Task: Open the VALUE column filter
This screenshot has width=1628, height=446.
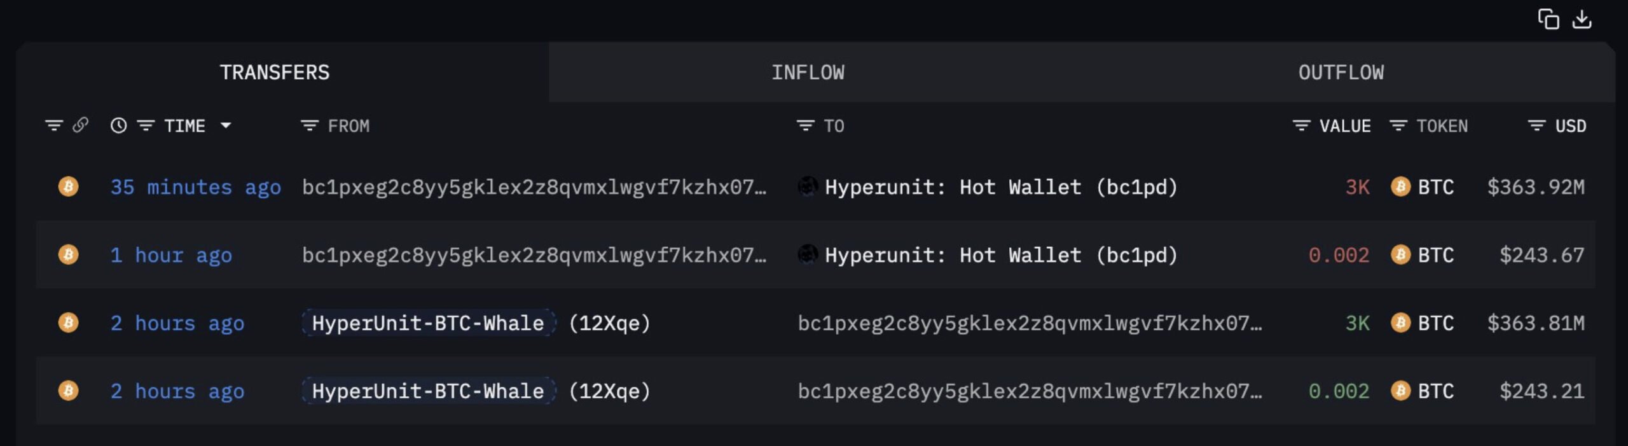Action: 1301,126
